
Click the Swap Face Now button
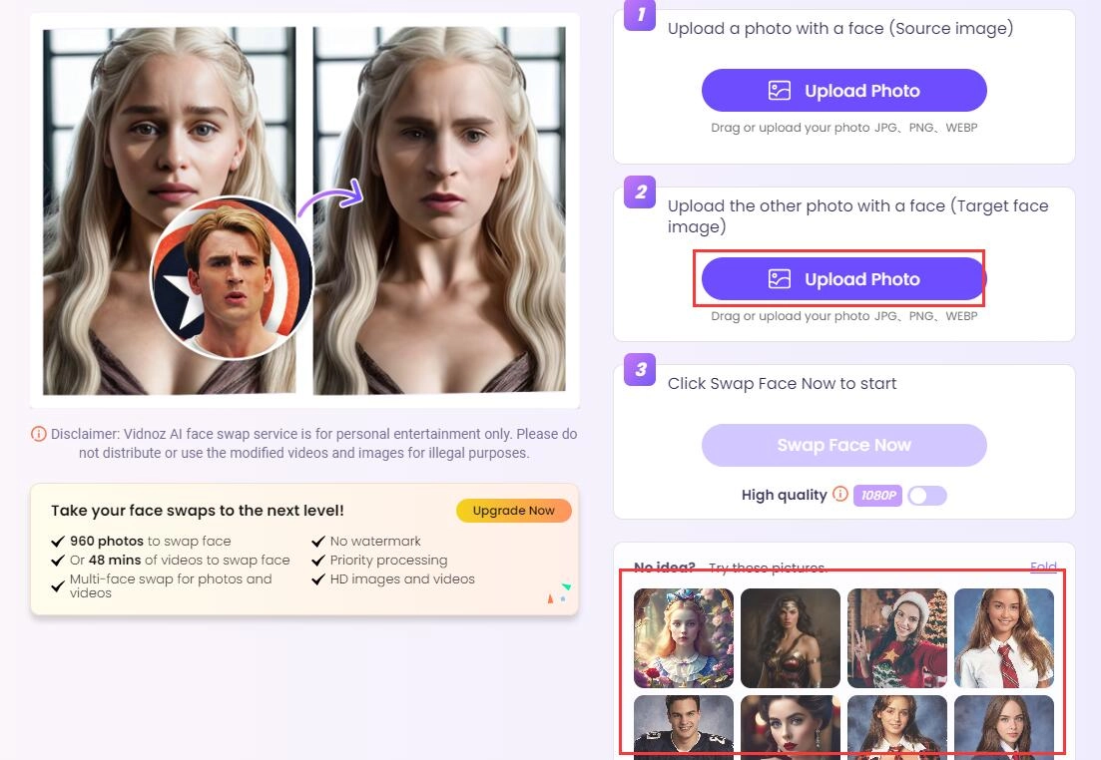coord(844,445)
